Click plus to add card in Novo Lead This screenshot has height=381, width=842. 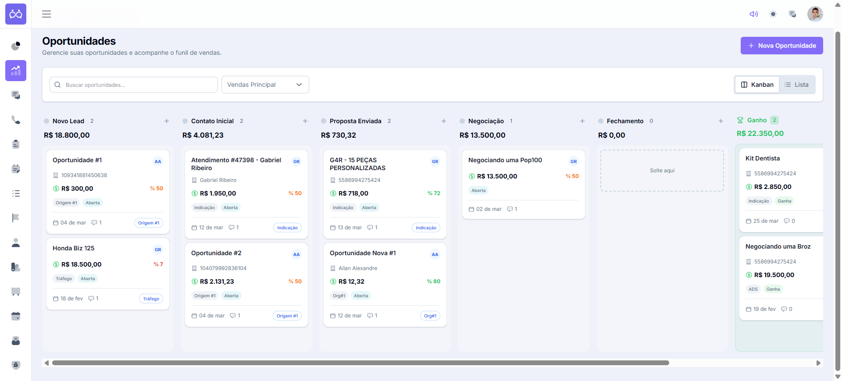coord(167,121)
